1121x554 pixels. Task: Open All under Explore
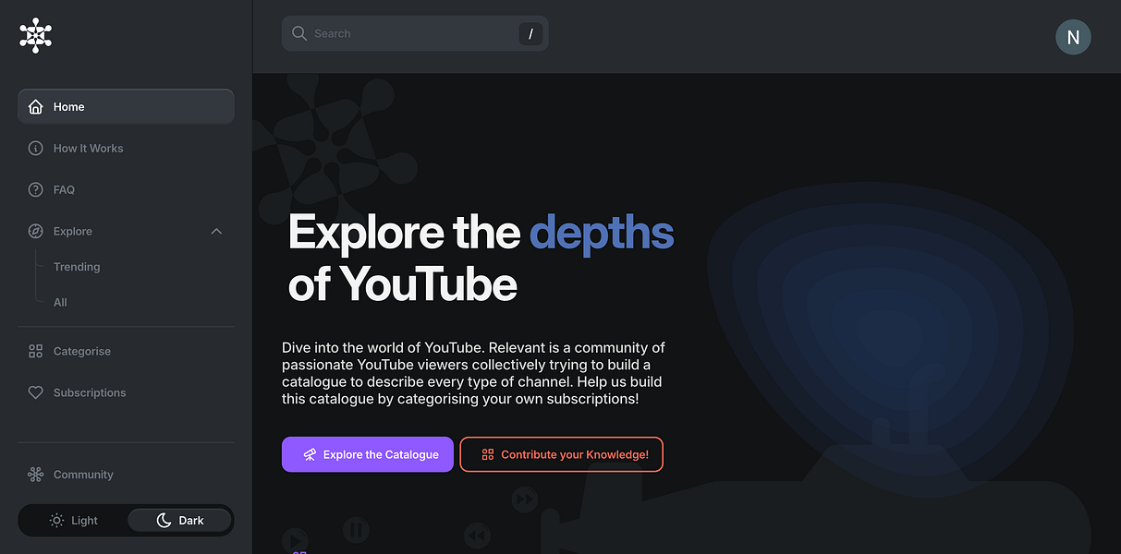tap(60, 302)
